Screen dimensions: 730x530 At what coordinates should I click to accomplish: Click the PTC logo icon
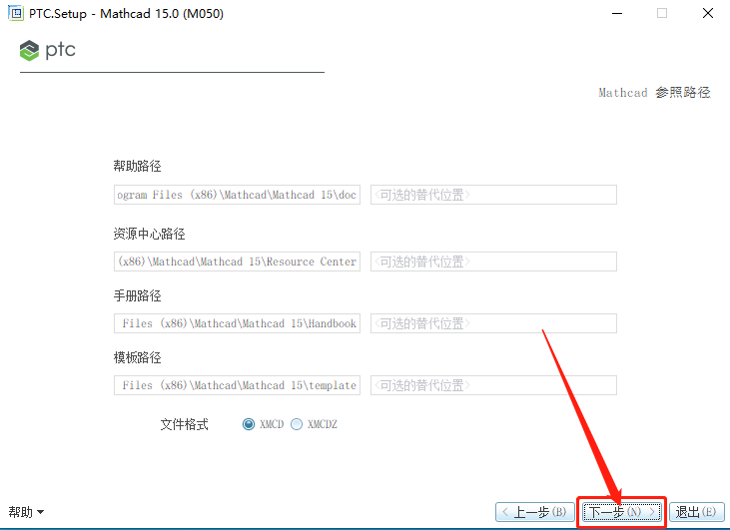click(x=29, y=50)
